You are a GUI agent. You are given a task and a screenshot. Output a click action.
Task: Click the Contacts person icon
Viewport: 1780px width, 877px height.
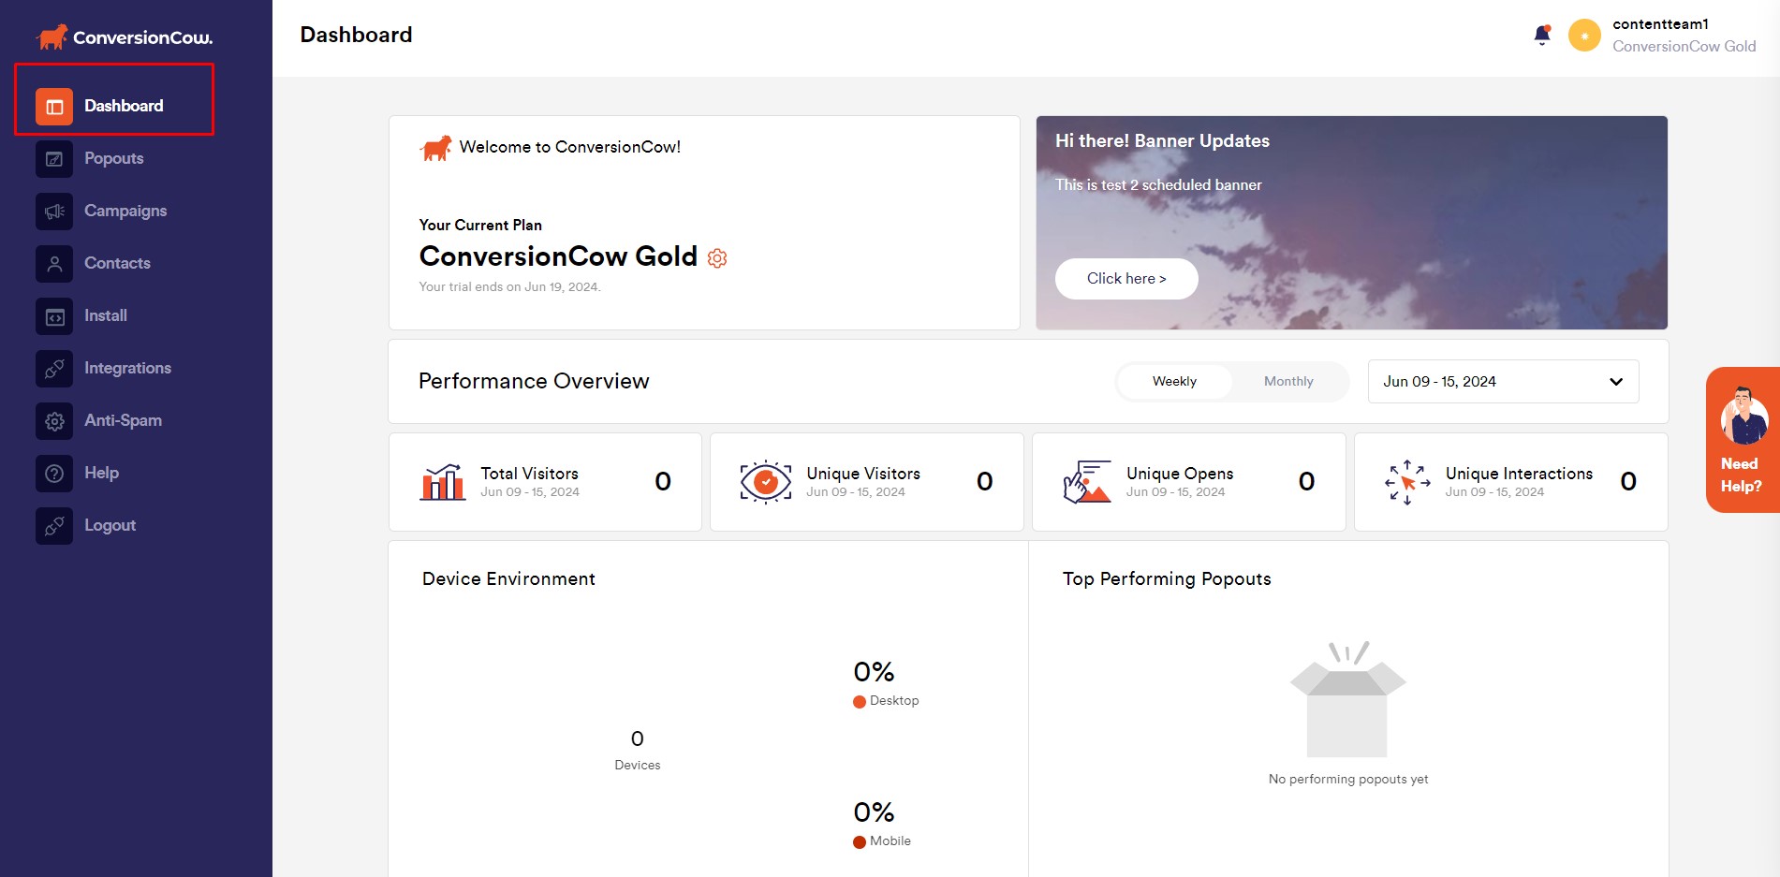(54, 264)
